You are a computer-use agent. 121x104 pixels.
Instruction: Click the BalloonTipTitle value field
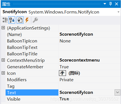point(89,54)
